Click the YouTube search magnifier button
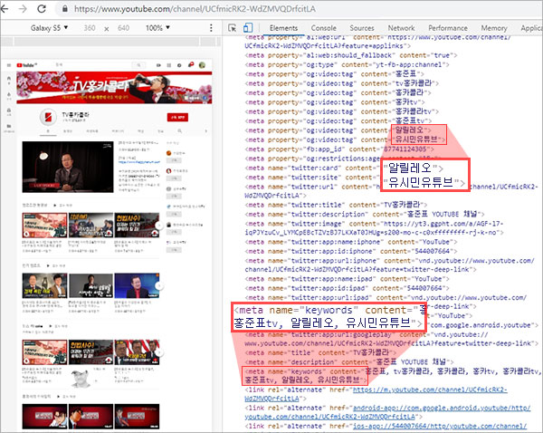Viewport: 543px width, 433px height. 138,65
